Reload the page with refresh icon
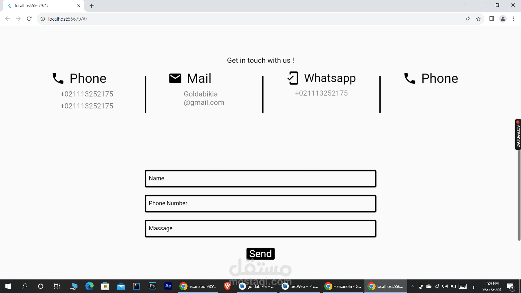This screenshot has height=293, width=521. click(x=29, y=19)
